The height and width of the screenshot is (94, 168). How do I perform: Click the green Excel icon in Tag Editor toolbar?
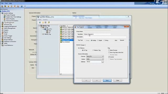tap(40, 22)
